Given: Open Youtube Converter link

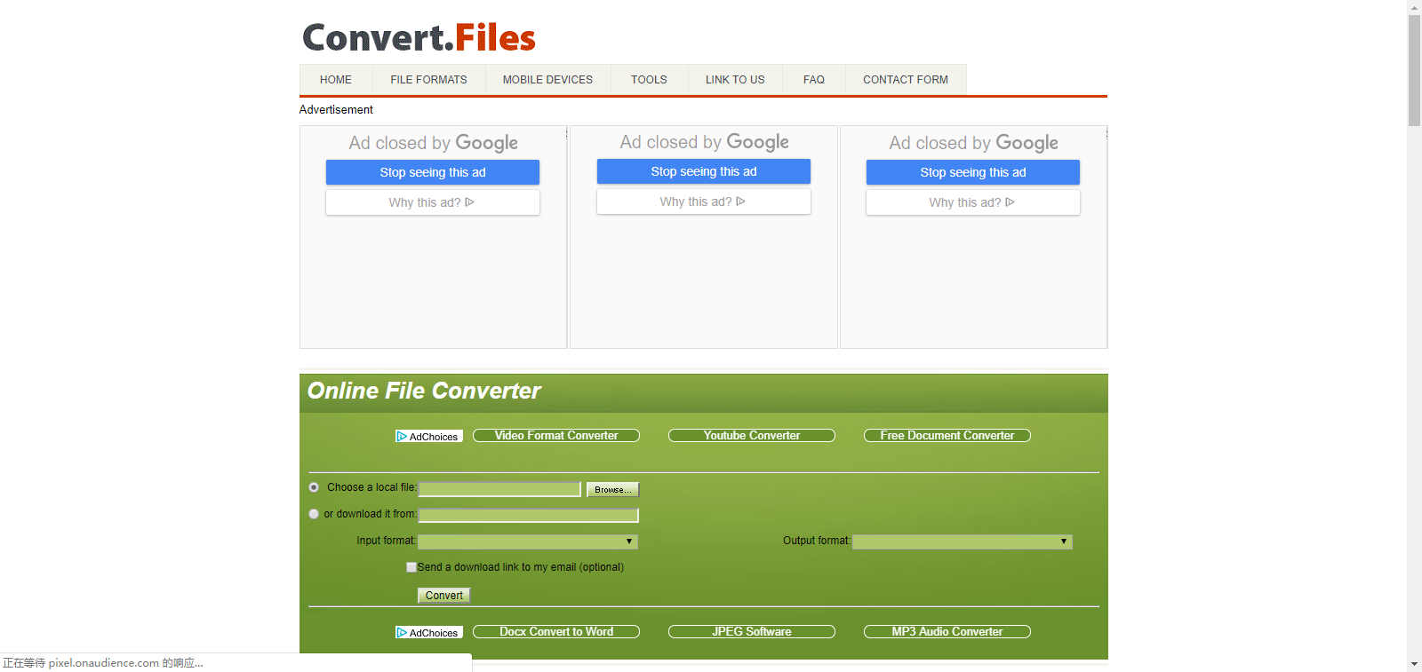Looking at the screenshot, I should 752,435.
